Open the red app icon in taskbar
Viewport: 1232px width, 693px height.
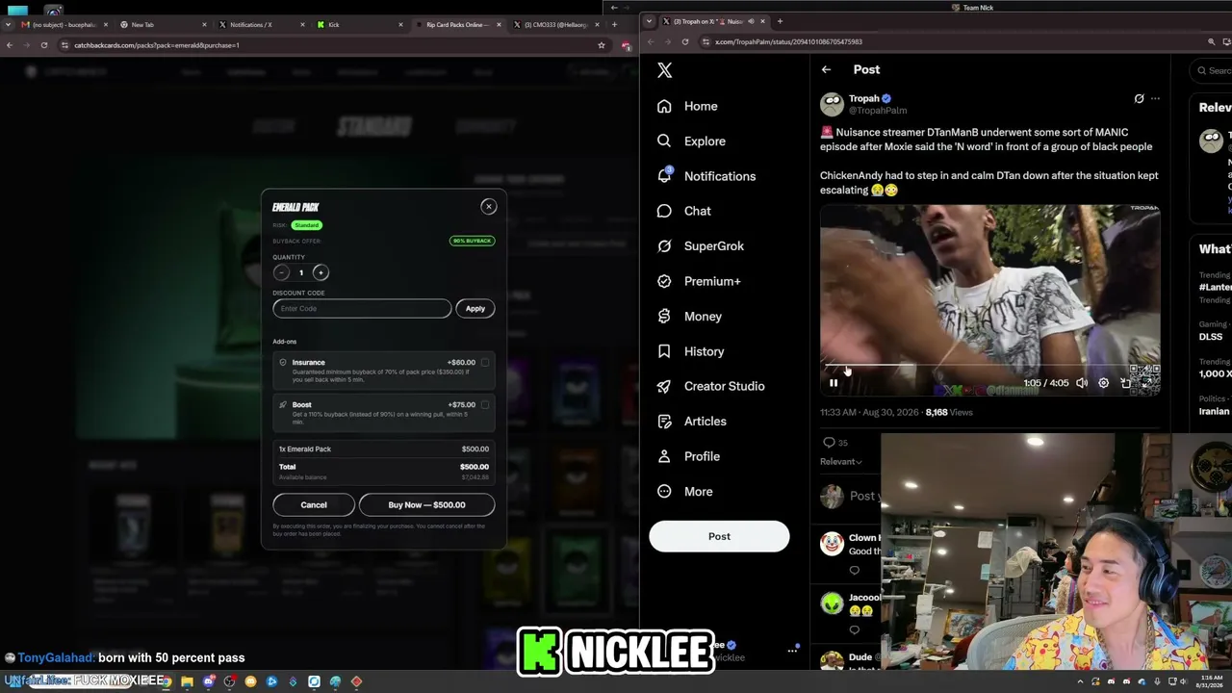tap(356, 681)
